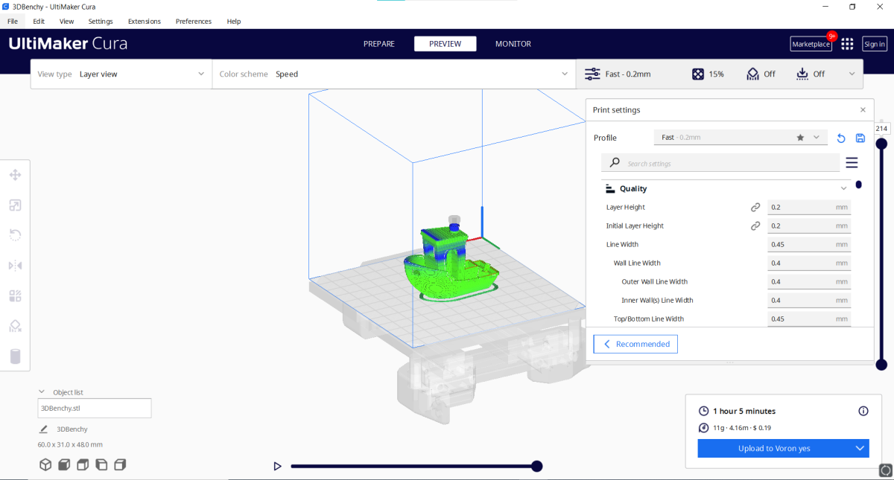Open the Marketplace
The image size is (894, 480).
click(811, 44)
